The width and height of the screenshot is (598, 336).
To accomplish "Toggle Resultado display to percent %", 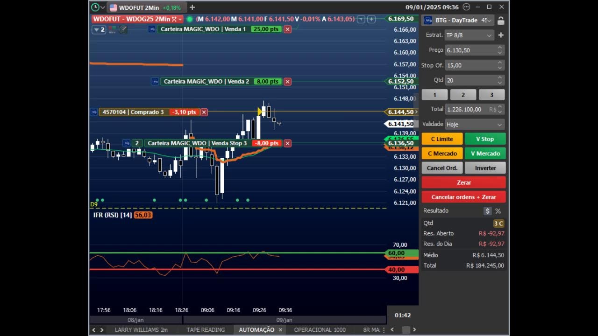I will 498,211.
